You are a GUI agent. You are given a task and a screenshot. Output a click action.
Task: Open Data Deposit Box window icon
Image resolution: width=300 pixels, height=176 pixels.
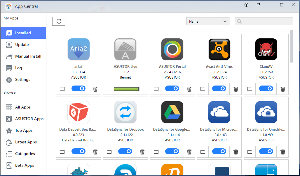coord(62,152)
